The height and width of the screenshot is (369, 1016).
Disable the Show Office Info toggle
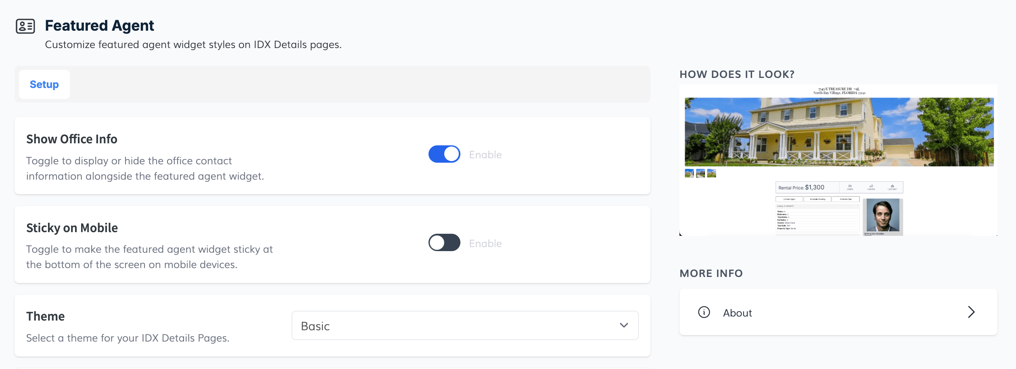pyautogui.click(x=444, y=154)
